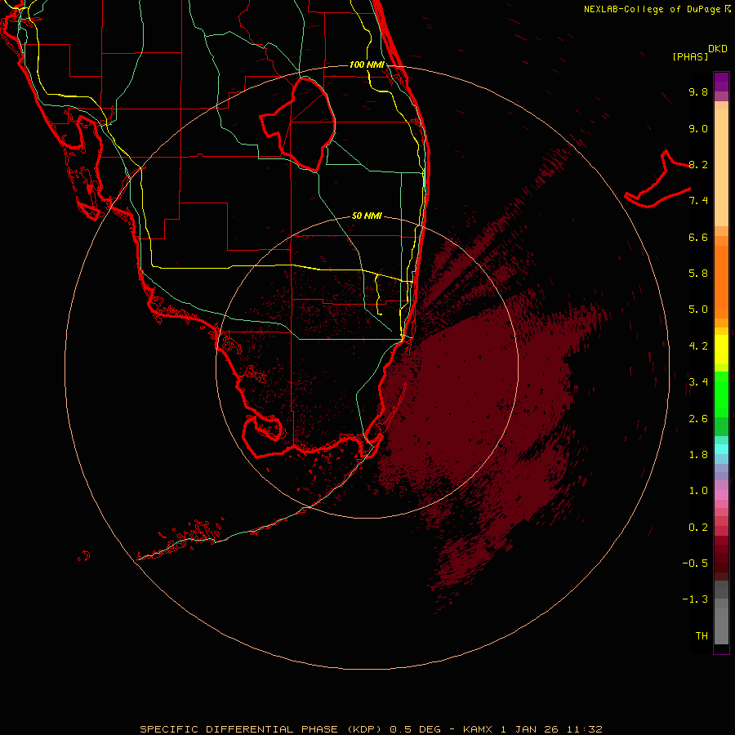Click the 3.4 value on color scale

698,382
